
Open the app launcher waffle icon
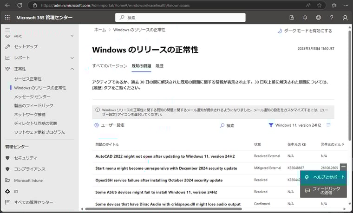coord(7,18)
